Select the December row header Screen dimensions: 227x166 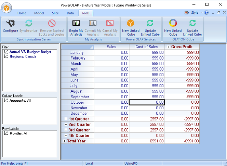tap(78, 113)
